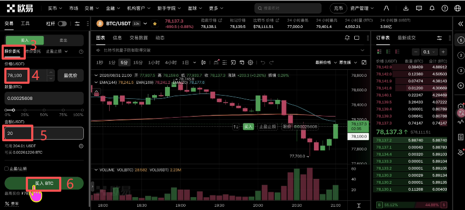Open the 最新价格 dropdown

pos(326,62)
